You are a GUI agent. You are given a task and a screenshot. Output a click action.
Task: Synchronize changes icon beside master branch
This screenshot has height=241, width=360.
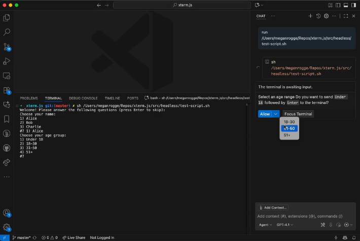[34, 237]
